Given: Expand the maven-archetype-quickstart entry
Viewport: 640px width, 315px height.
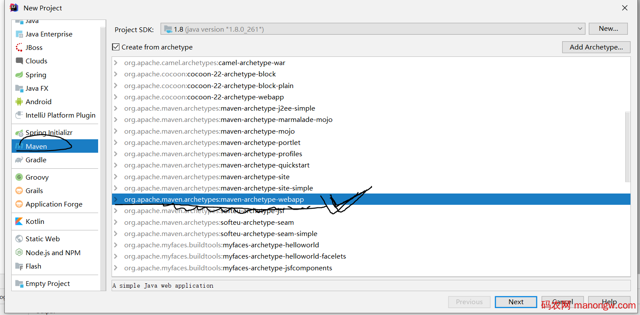Looking at the screenshot, I should (115, 165).
